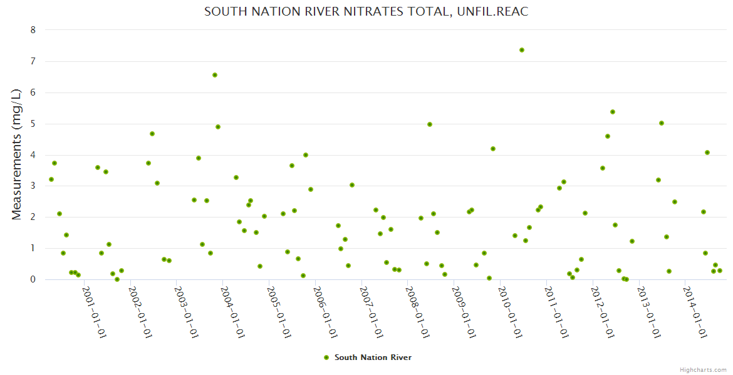Click the 2008 data point at about 5 mg/L
Image resolution: width=733 pixels, height=375 pixels.
(430, 124)
